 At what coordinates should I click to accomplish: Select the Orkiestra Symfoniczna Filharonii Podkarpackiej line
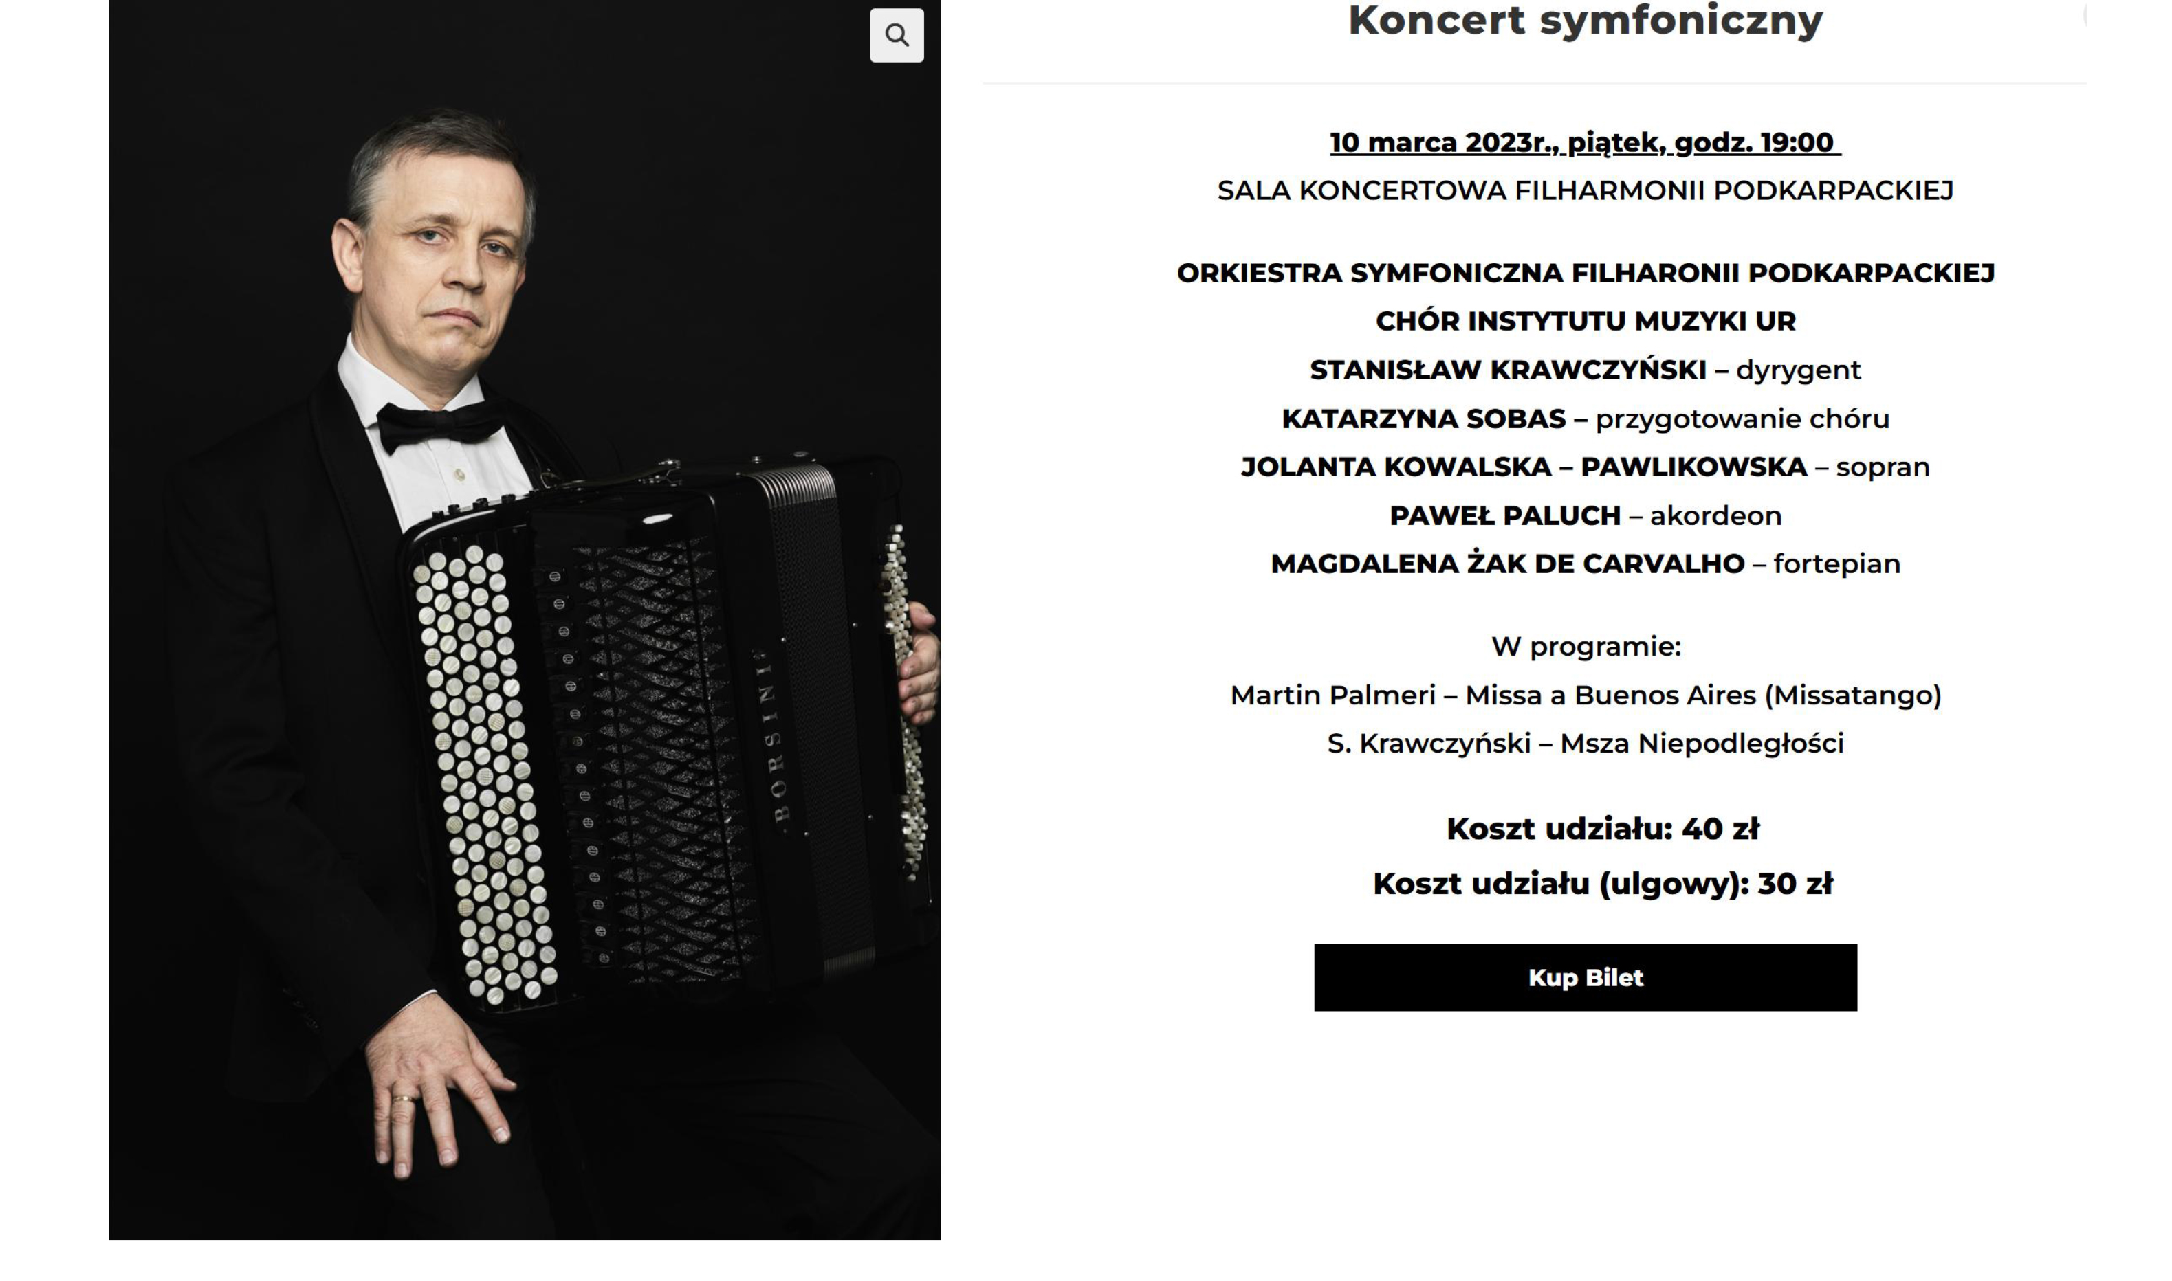click(1585, 274)
